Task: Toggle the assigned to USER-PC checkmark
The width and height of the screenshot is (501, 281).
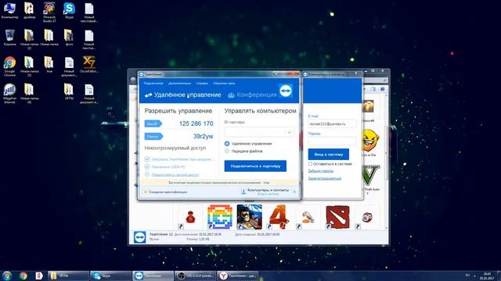Action: 147,166
